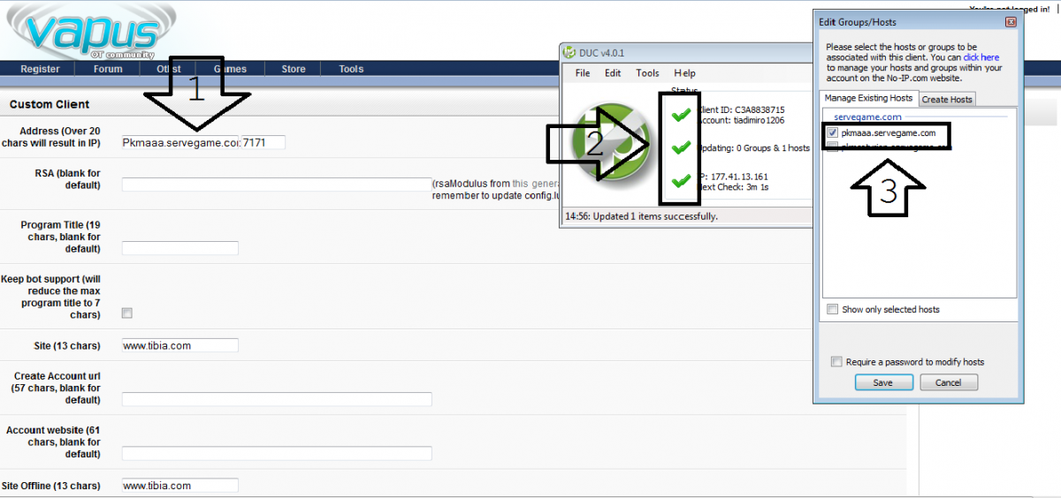Click the green checkmark beside Client ID

point(680,115)
